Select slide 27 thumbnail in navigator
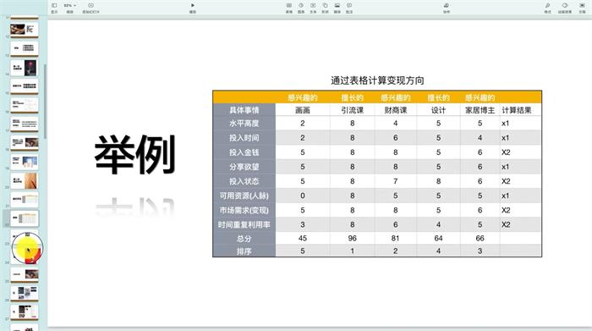592x331 pixels. coord(25,312)
